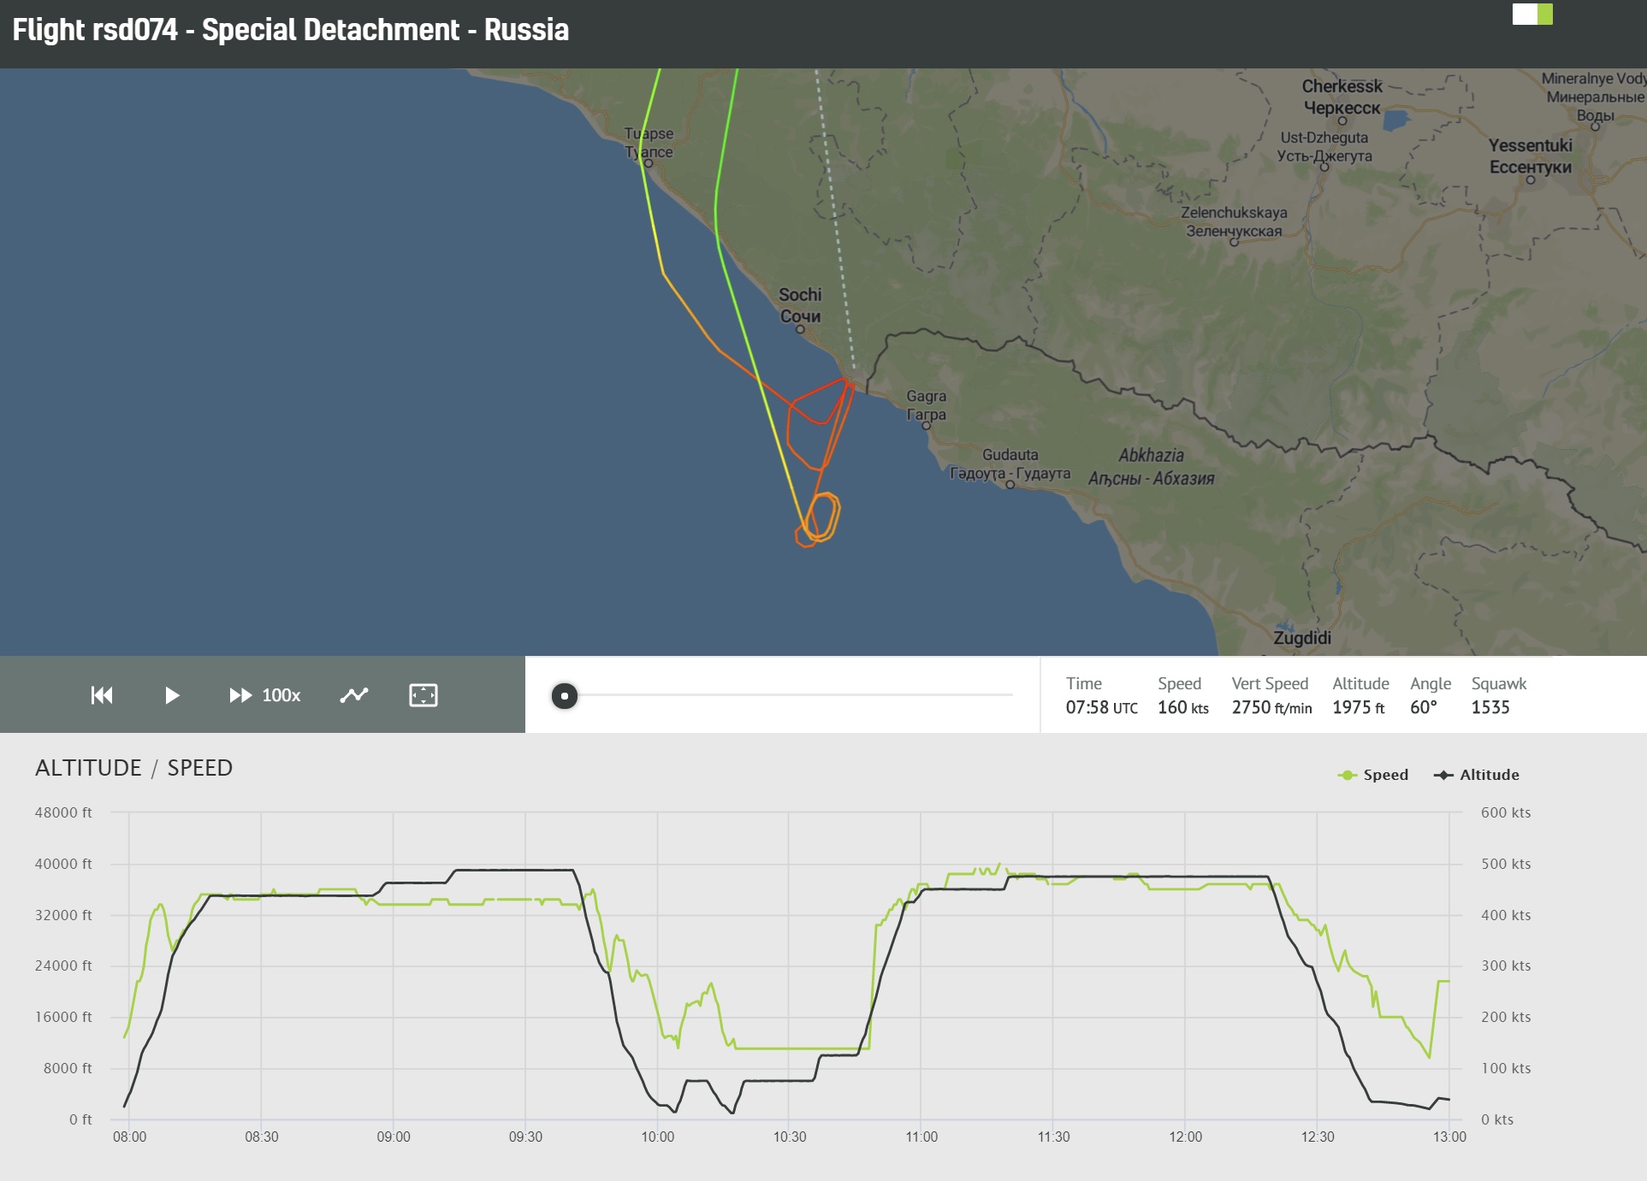This screenshot has height=1181, width=1647.
Task: Click the Gagra town marker on map
Action: click(926, 425)
